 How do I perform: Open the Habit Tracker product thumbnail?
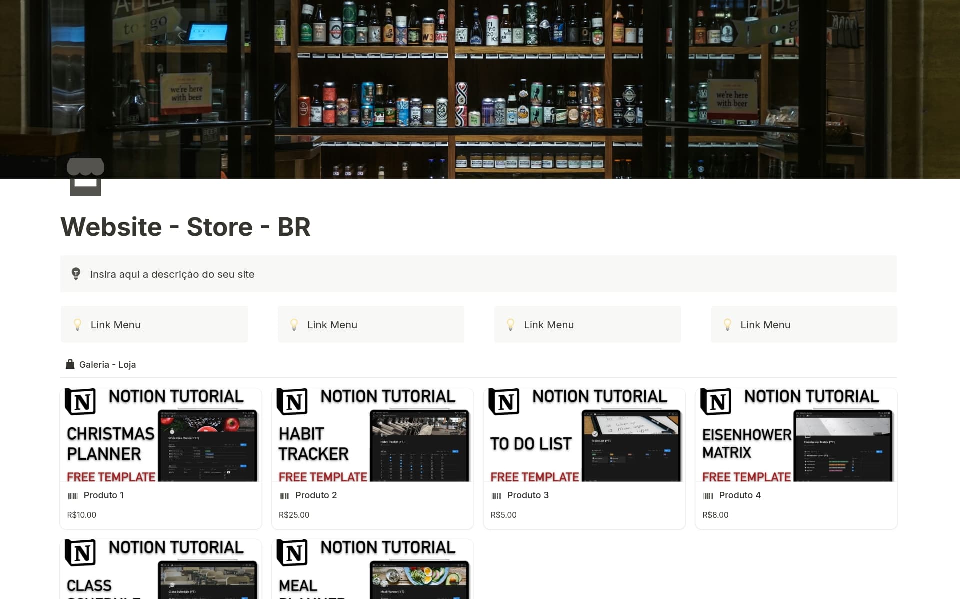click(x=372, y=435)
